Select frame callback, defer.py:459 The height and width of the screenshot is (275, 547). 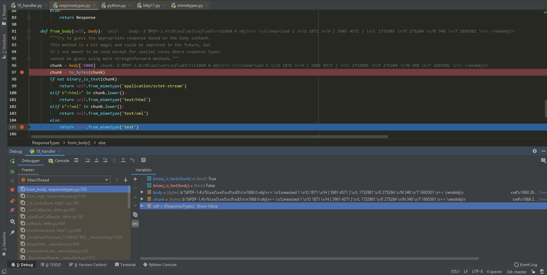[74, 224]
